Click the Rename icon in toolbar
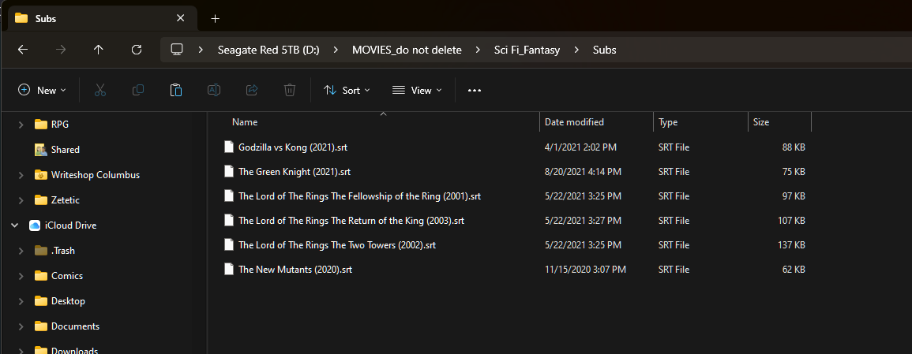Screen dimensions: 912x354 (x=213, y=91)
